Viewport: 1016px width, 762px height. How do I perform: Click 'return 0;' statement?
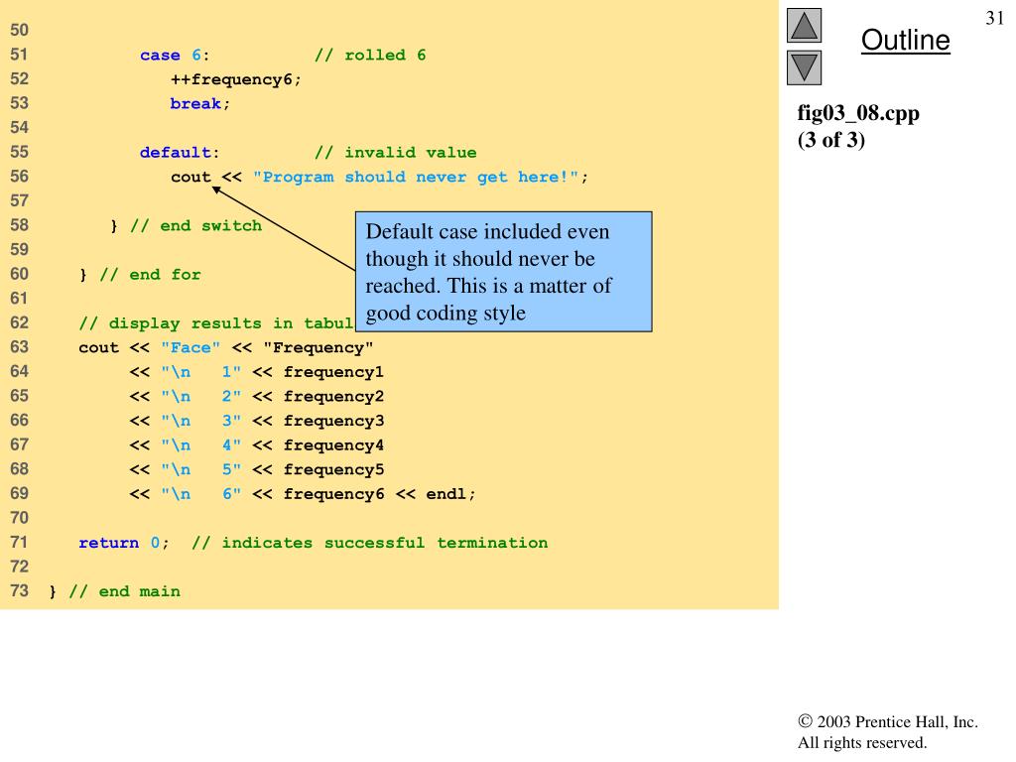point(124,543)
